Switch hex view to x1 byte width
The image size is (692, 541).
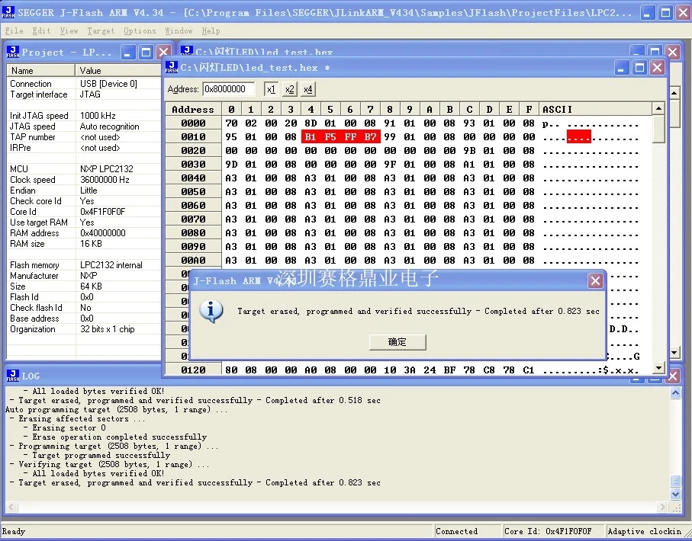pyautogui.click(x=271, y=89)
